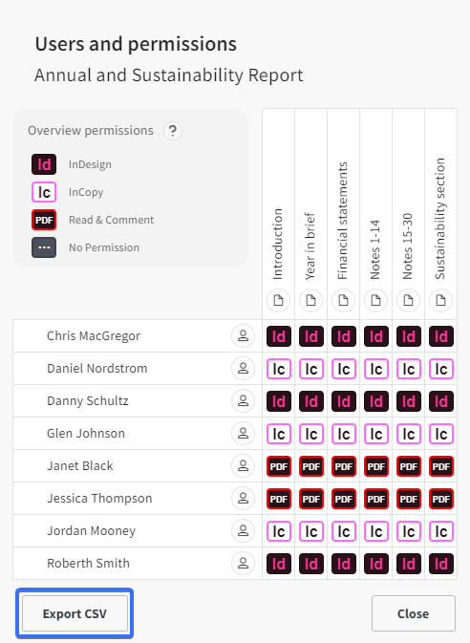The width and height of the screenshot is (470, 643).
Task: Select the document icon under Notes 1-14
Action: point(376,301)
